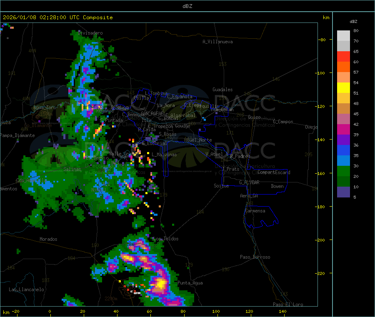Click the 'Punta_Agua' map label

tap(190, 283)
